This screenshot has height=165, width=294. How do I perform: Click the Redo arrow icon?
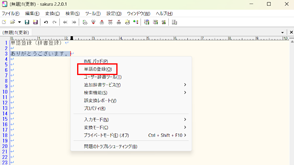pos(54,22)
